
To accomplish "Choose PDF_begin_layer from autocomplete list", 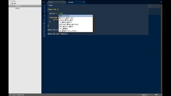I will click(76, 27).
